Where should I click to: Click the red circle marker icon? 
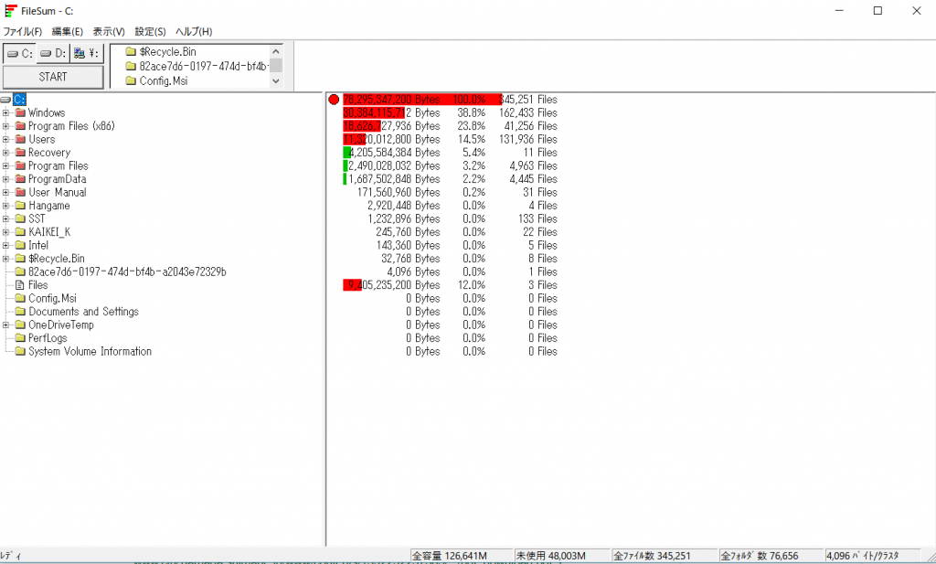[x=334, y=100]
